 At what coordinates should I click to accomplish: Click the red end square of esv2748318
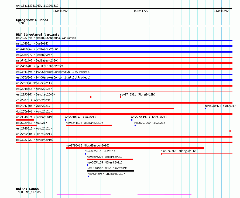pyautogui.click(x=230, y=131)
